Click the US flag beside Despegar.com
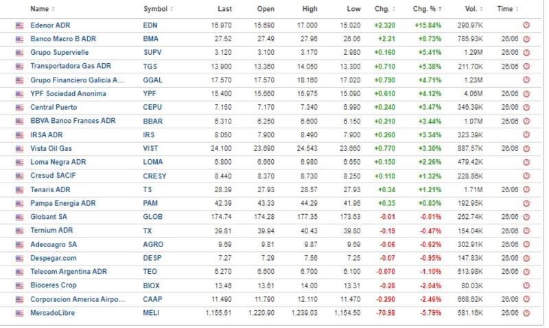549x328 pixels. [19, 258]
